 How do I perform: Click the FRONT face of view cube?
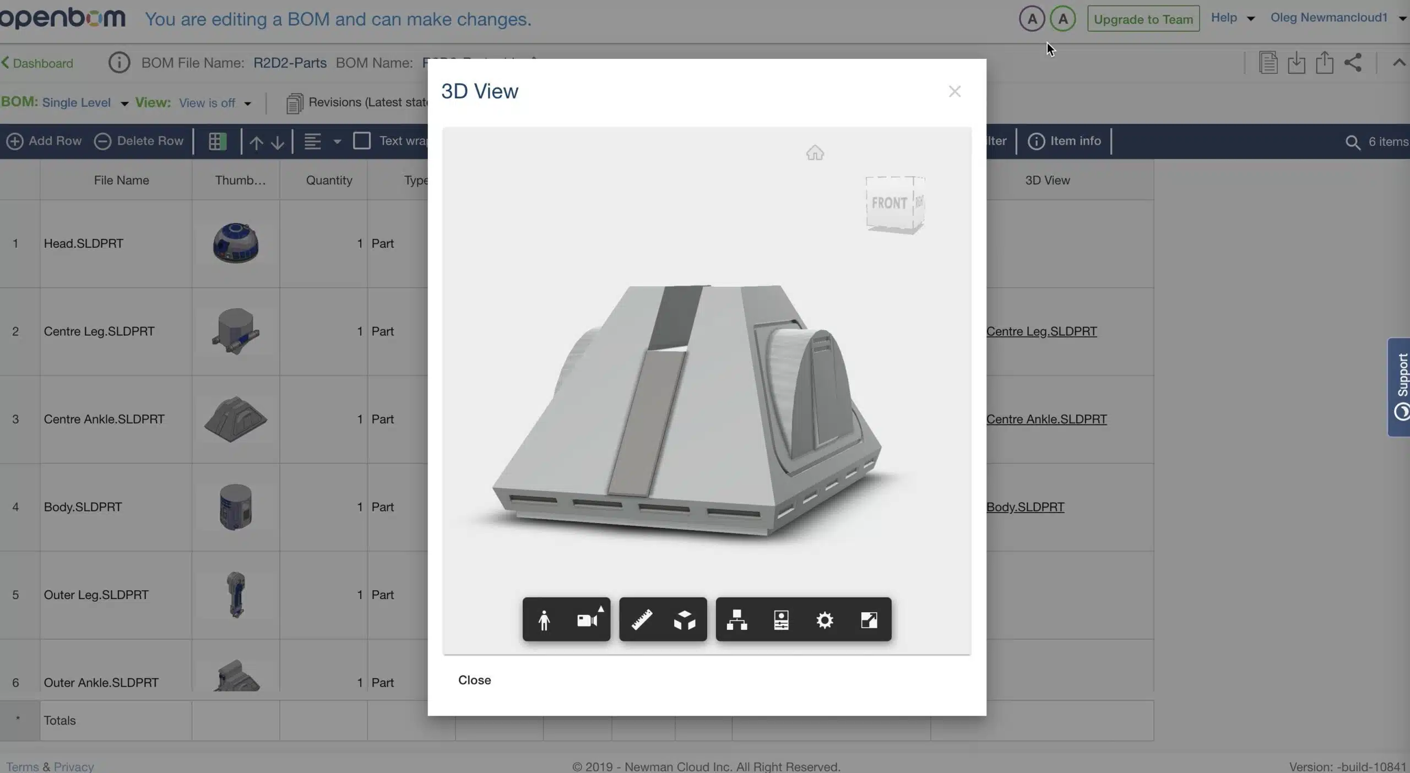pyautogui.click(x=889, y=203)
